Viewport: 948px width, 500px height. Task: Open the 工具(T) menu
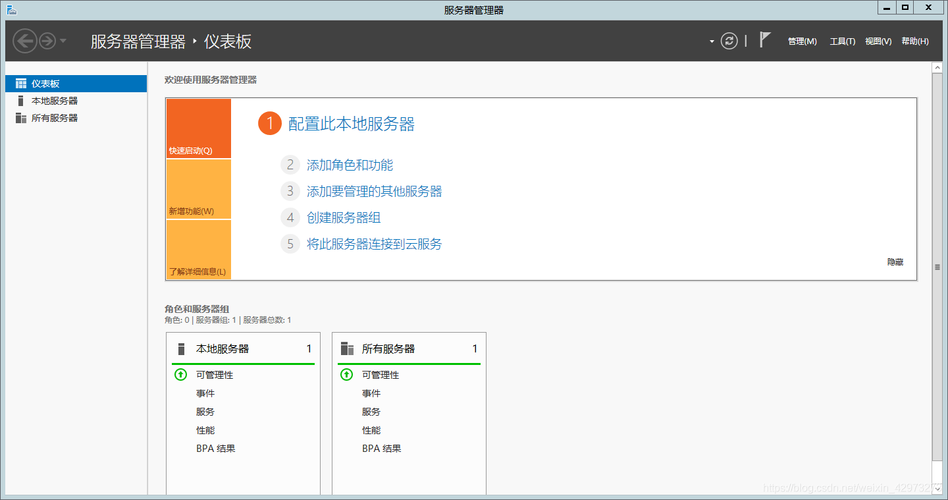point(842,42)
